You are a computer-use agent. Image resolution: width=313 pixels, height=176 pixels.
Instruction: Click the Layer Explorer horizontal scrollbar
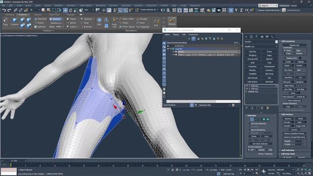(203, 101)
